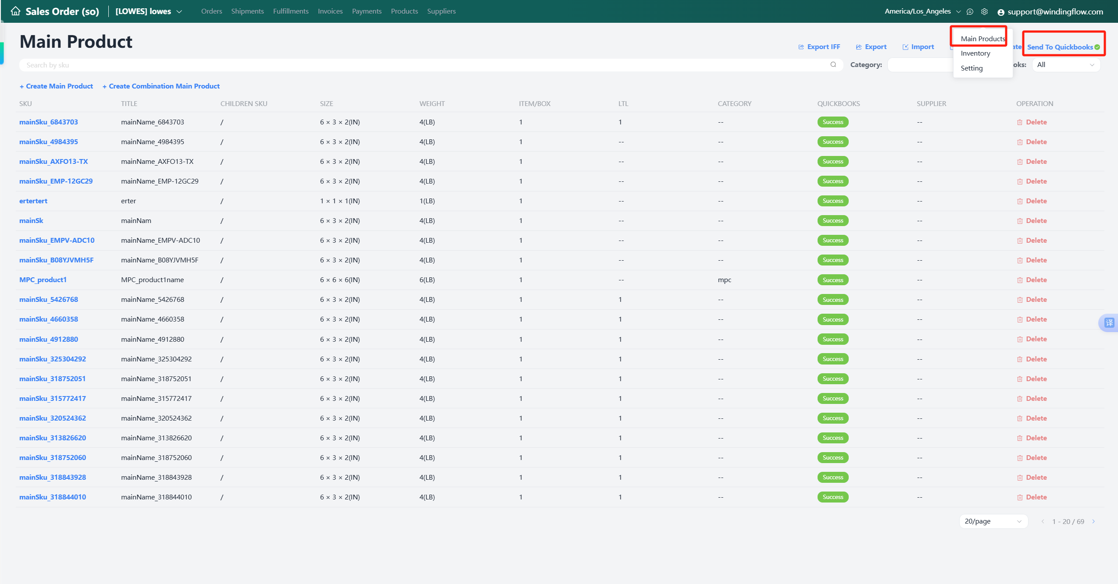Open the Orders menu

coord(211,11)
